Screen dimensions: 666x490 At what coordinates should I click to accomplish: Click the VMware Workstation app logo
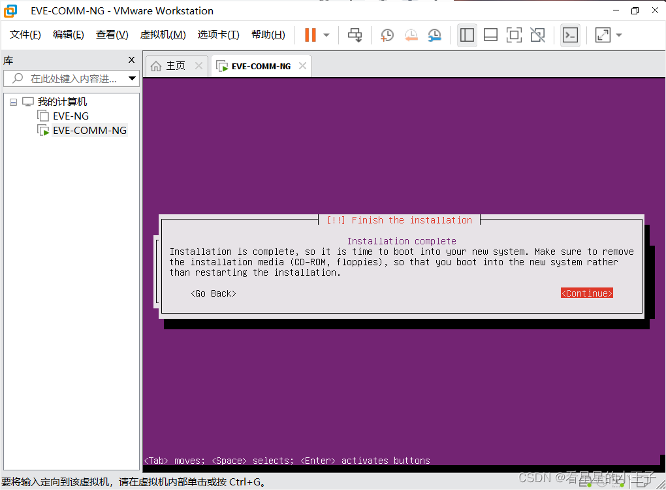pyautogui.click(x=10, y=11)
